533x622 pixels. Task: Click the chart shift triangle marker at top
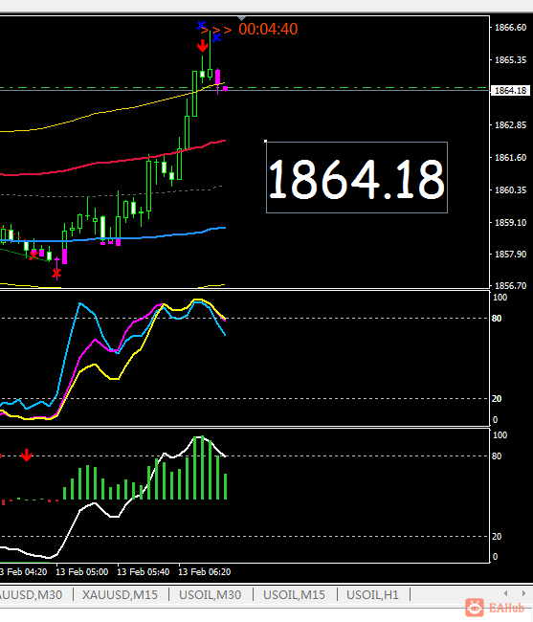pyautogui.click(x=241, y=18)
